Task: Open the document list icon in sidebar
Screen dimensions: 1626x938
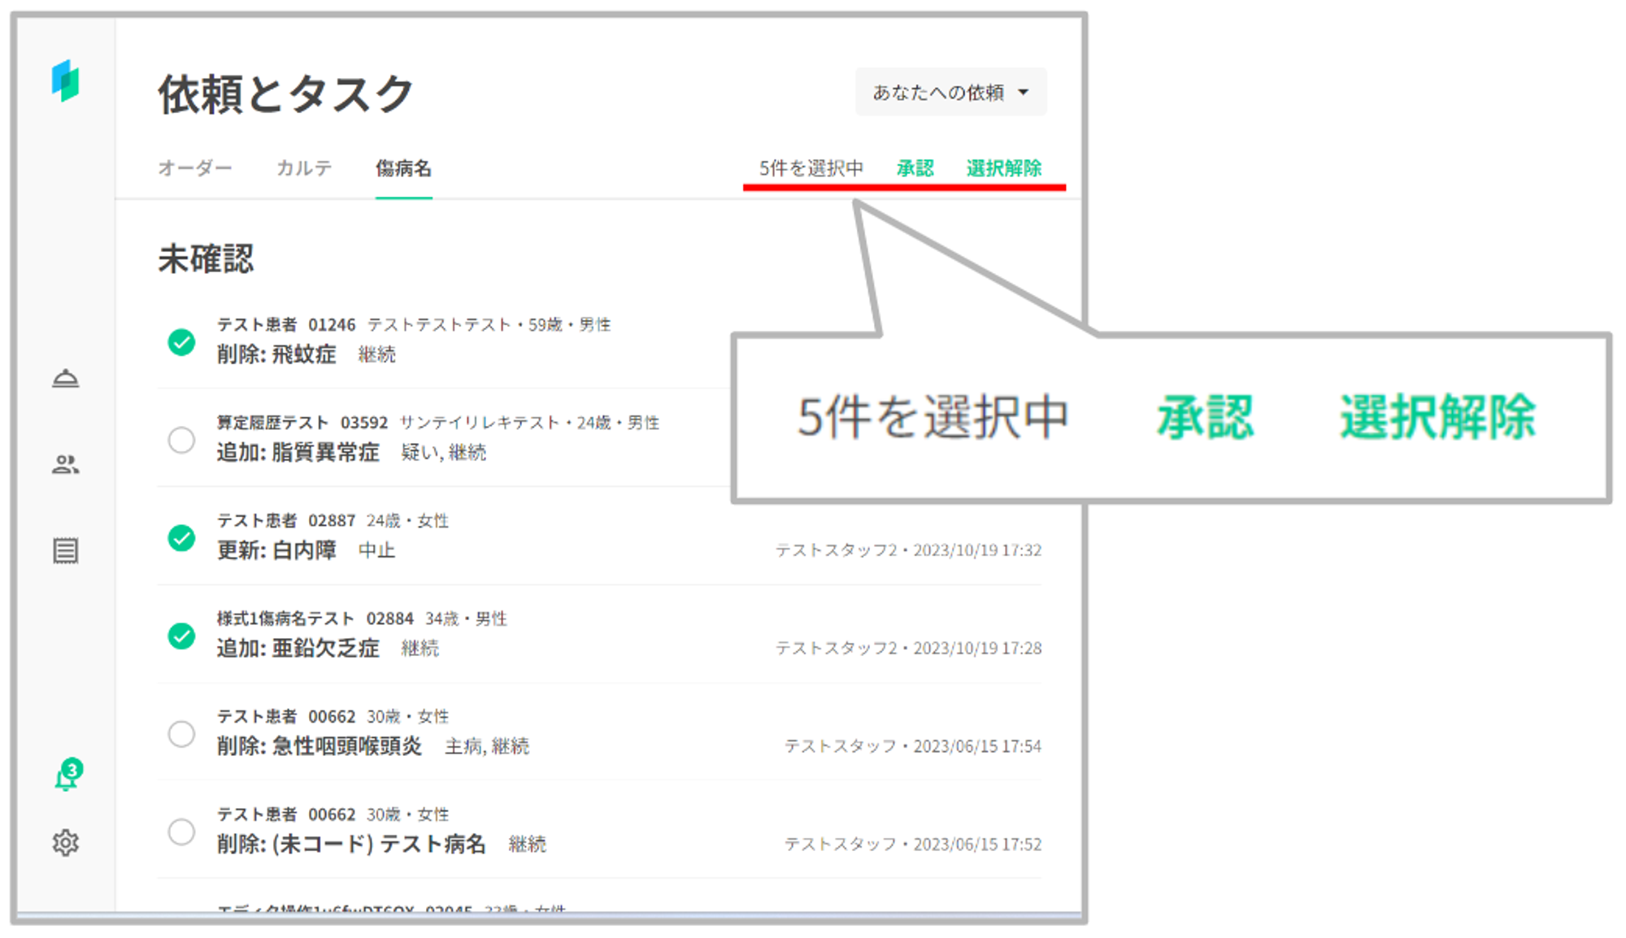Action: tap(65, 551)
